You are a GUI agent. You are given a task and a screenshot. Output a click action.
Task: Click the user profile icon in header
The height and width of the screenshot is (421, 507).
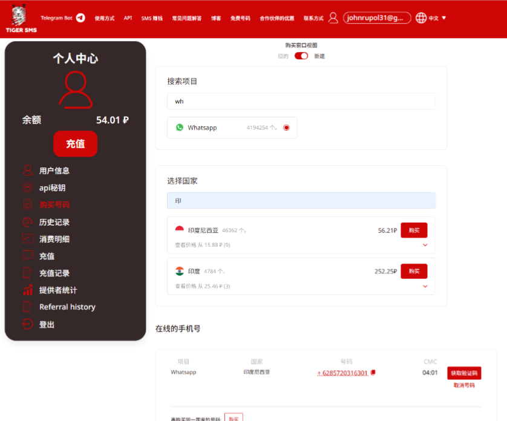coord(333,18)
